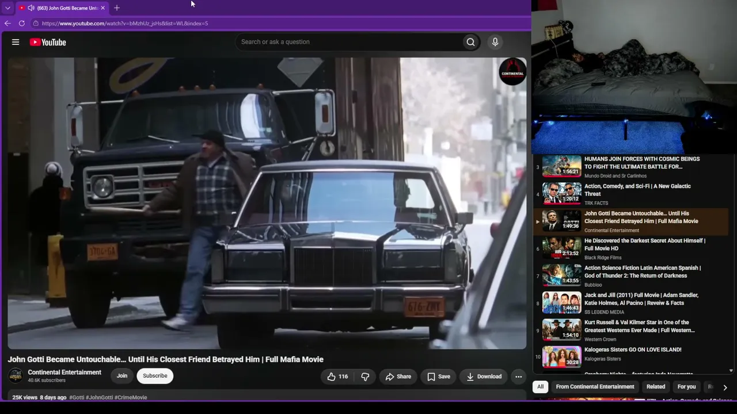Share this video

pos(398,377)
